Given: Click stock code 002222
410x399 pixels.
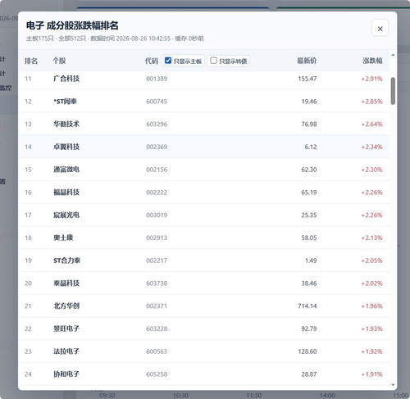Looking at the screenshot, I should pyautogui.click(x=157, y=193).
